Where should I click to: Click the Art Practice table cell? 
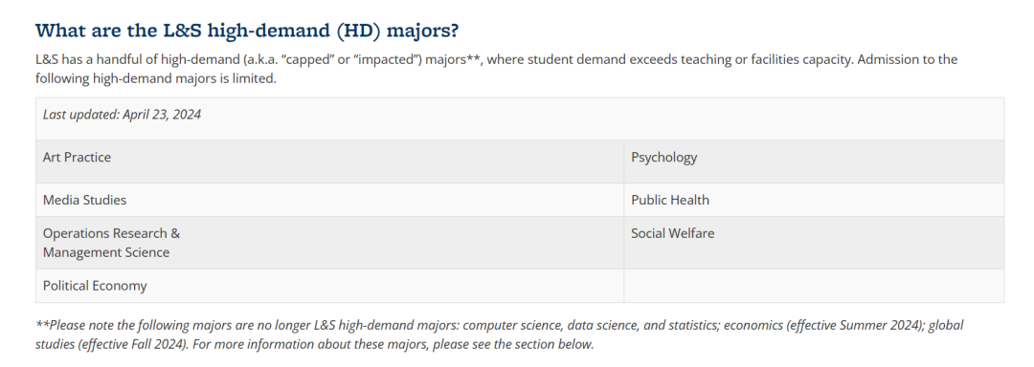(x=329, y=162)
